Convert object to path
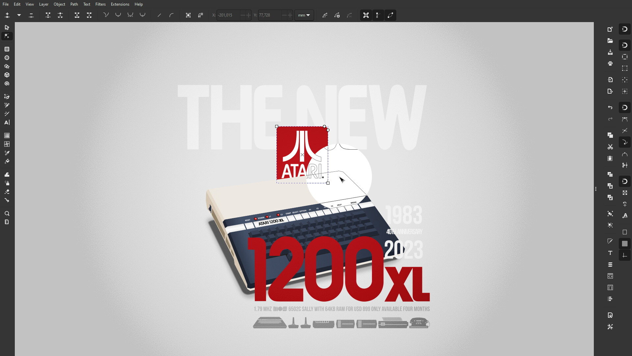 click(x=188, y=15)
